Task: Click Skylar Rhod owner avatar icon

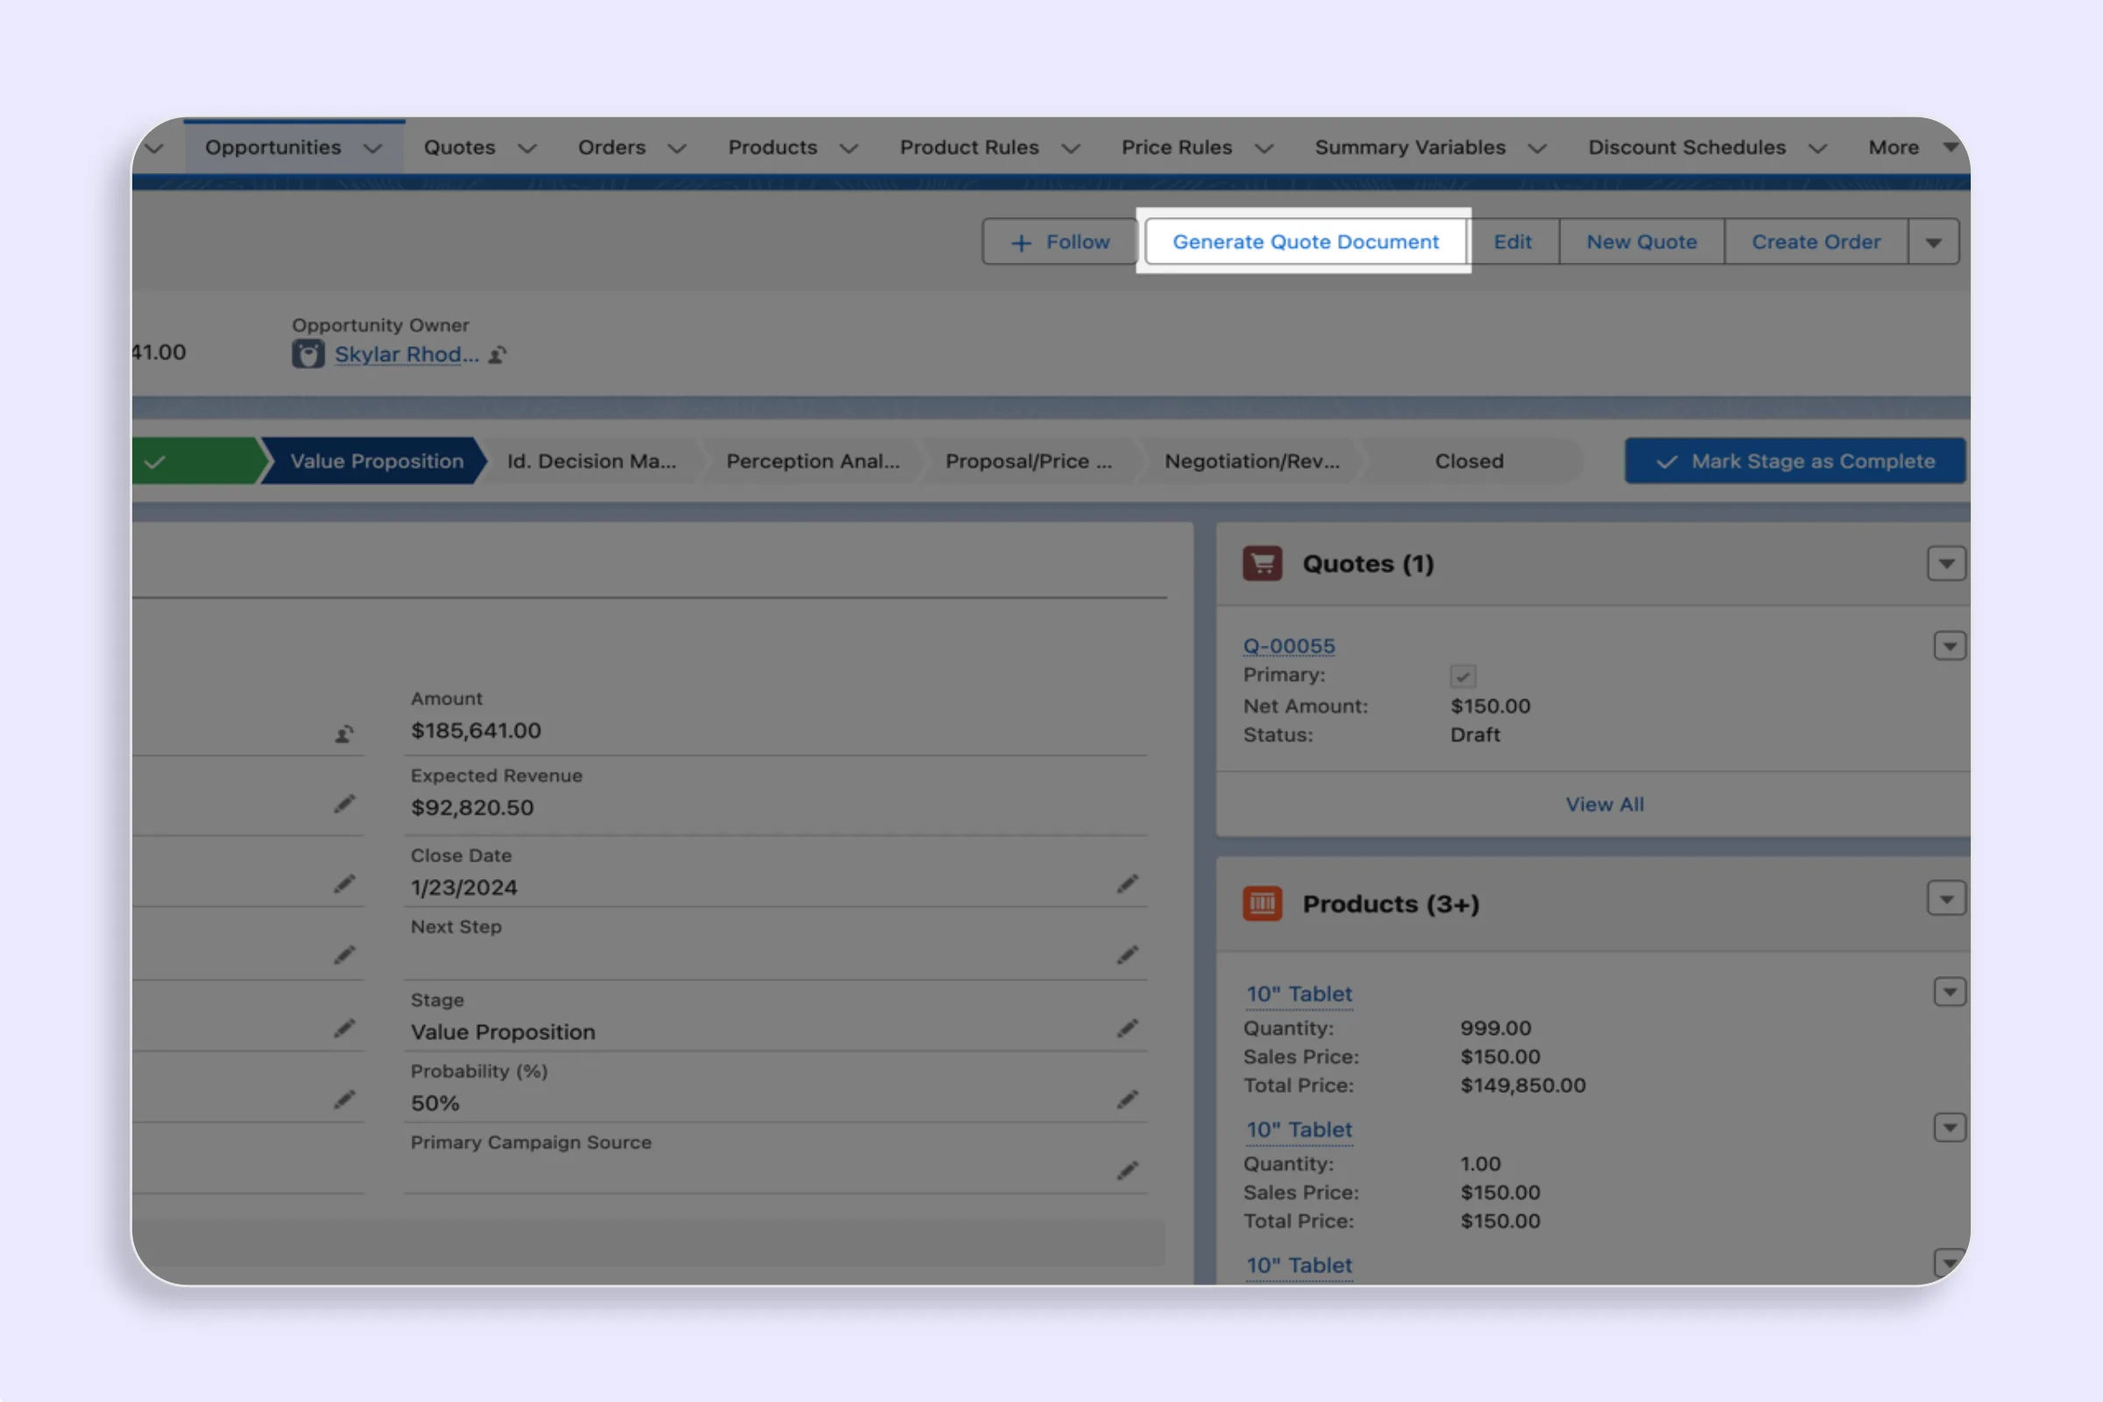Action: [x=308, y=354]
